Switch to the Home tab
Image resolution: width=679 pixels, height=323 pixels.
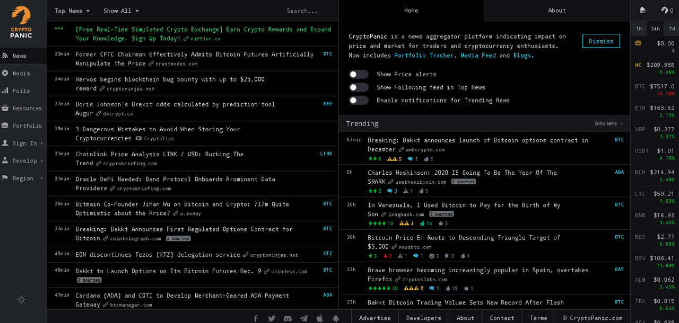[x=411, y=10]
